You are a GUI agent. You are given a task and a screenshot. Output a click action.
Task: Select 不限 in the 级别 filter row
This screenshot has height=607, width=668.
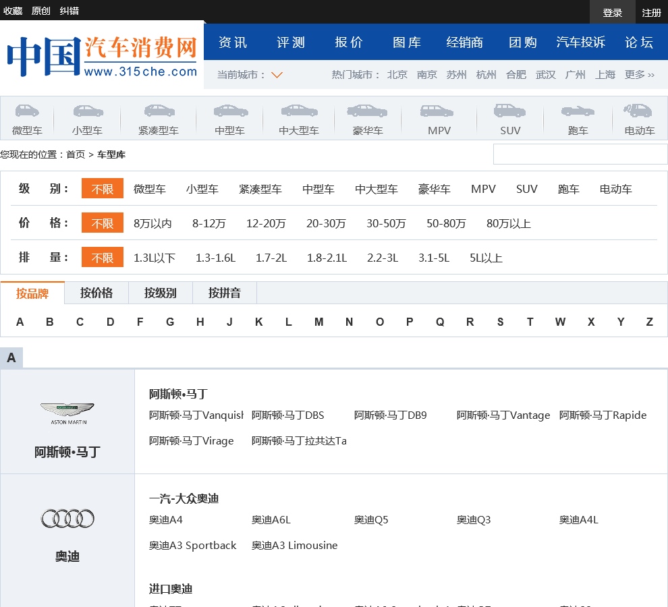pyautogui.click(x=103, y=189)
